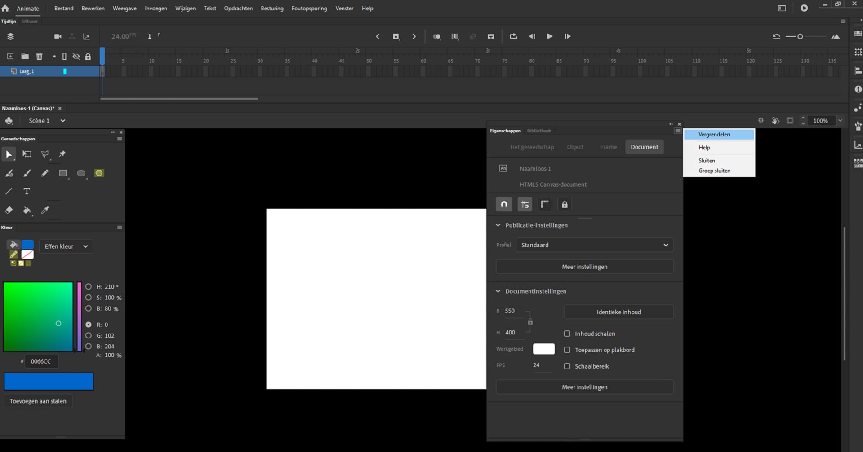Create a new layer folder
This screenshot has width=863, height=452.
(25, 56)
